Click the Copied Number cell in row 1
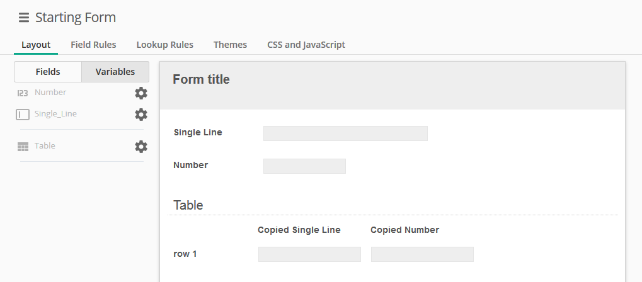Viewport: 642px width, 282px height. pos(423,254)
